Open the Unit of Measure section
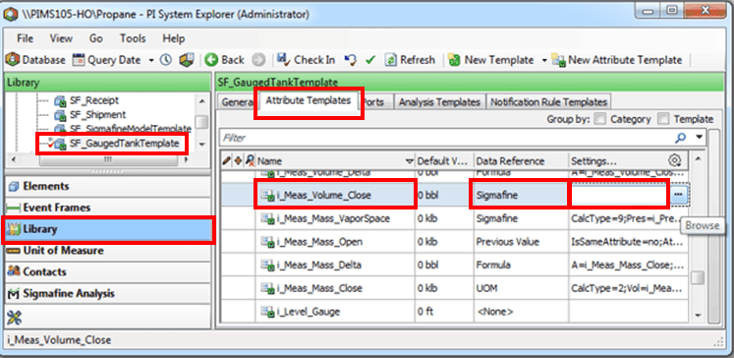734x358 pixels. tap(108, 251)
